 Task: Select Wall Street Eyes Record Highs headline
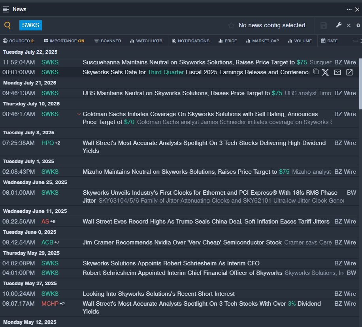(x=206, y=222)
